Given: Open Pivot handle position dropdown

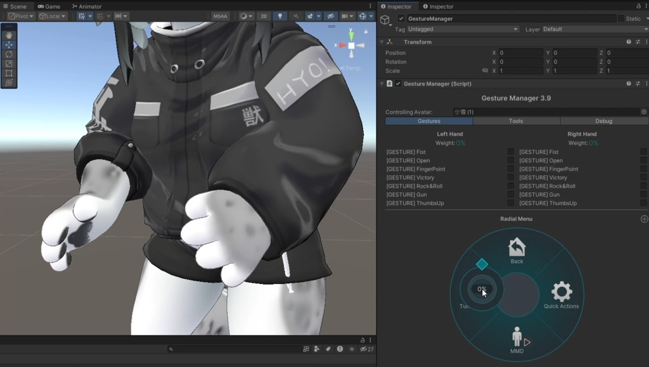Looking at the screenshot, I should pyautogui.click(x=21, y=16).
